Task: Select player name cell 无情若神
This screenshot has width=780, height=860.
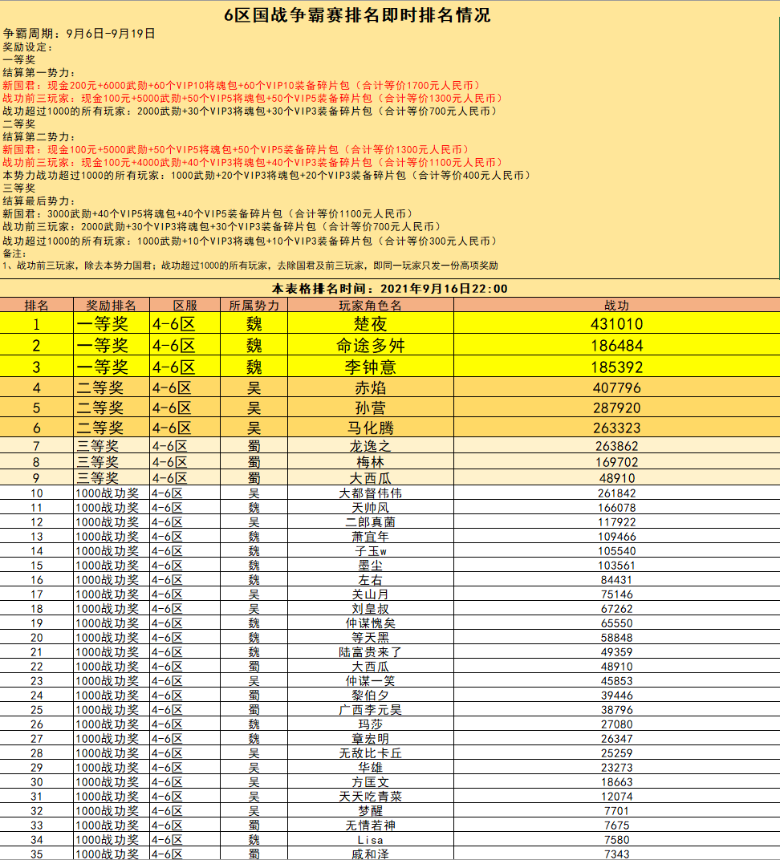Action: (370, 825)
